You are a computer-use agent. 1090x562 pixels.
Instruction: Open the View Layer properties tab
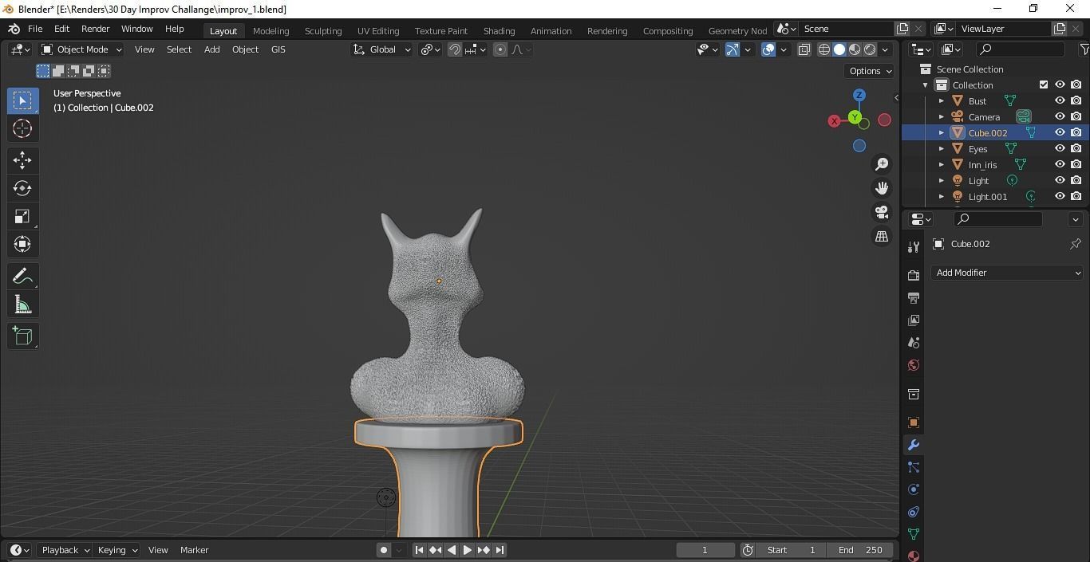click(x=914, y=320)
